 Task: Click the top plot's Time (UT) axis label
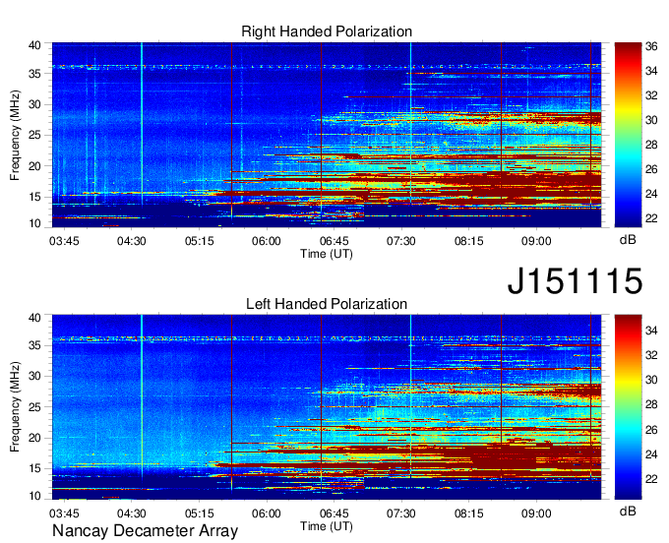[x=327, y=254]
